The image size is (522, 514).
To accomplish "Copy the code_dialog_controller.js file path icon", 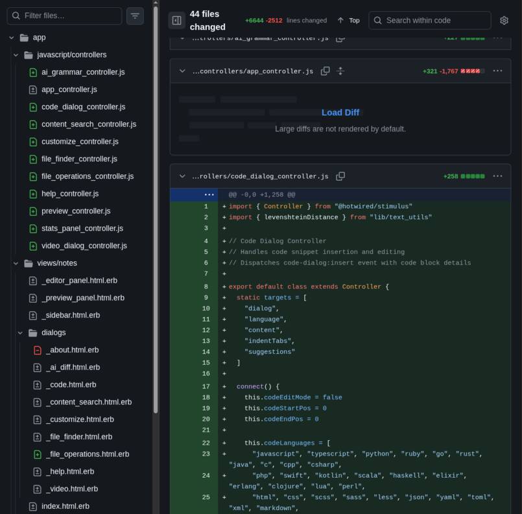I will coord(340,176).
